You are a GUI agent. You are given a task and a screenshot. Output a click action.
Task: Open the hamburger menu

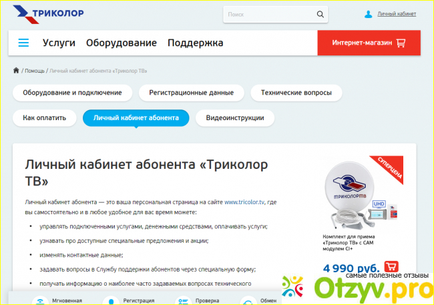click(x=24, y=43)
